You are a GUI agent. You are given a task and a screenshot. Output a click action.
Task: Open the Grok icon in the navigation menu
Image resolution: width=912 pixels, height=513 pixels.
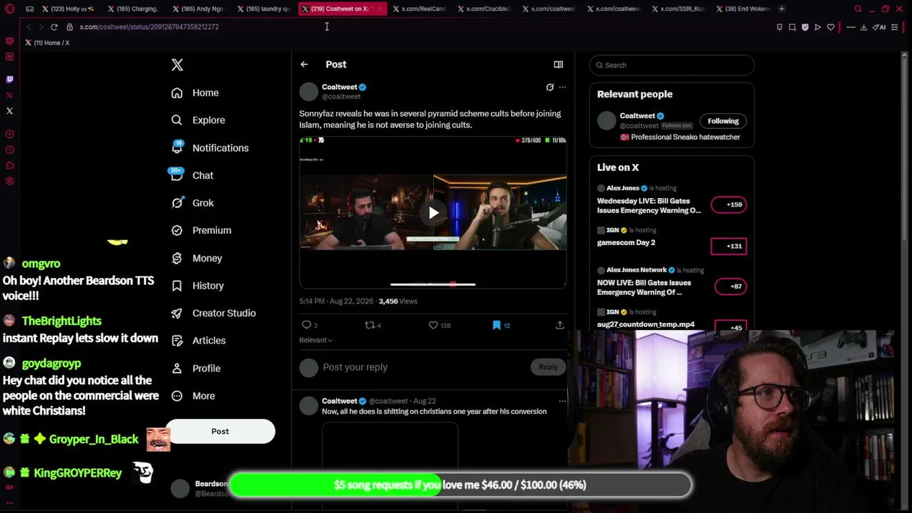(x=177, y=203)
